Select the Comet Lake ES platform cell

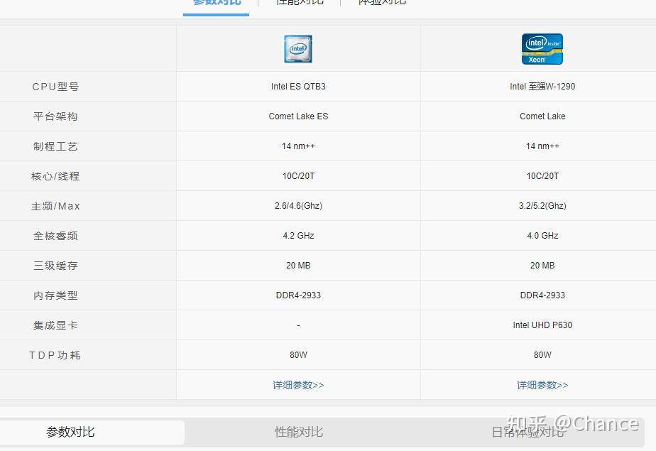tap(298, 116)
